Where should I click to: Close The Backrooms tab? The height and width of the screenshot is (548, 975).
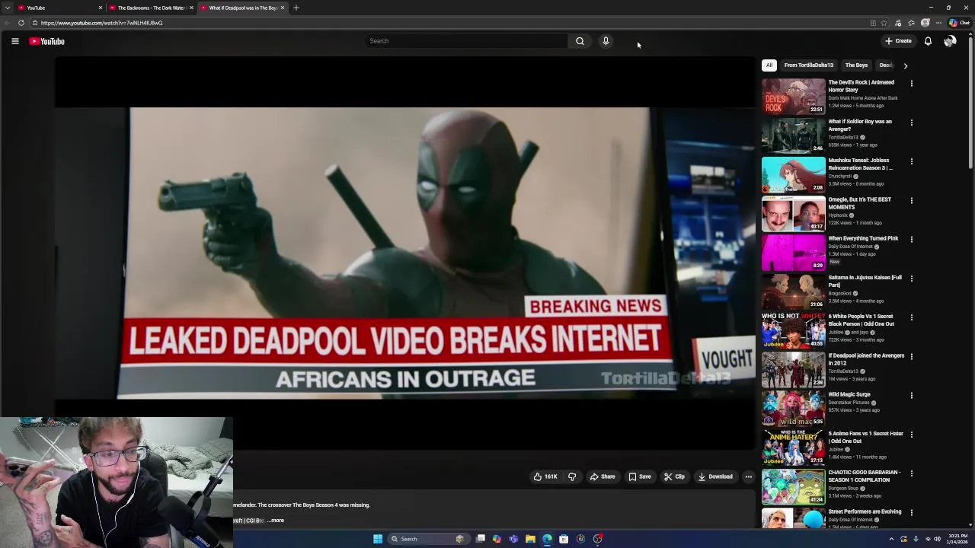click(x=191, y=8)
